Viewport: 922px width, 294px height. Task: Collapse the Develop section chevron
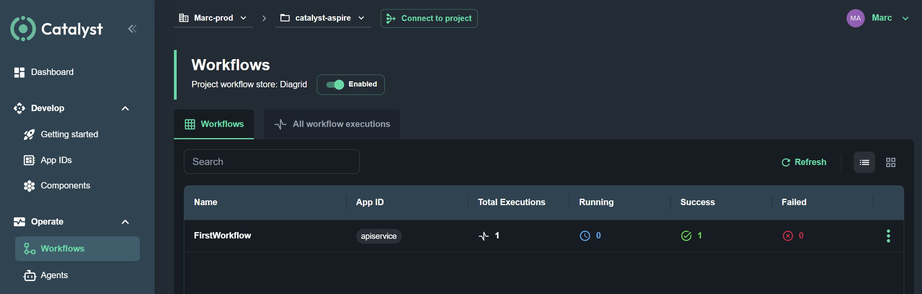(125, 108)
